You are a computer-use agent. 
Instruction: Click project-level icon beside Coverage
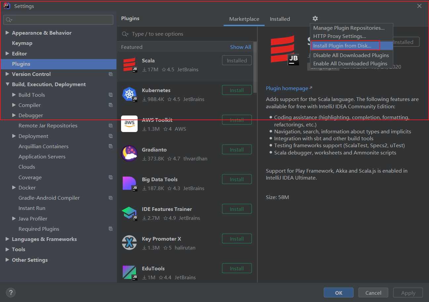(111, 177)
